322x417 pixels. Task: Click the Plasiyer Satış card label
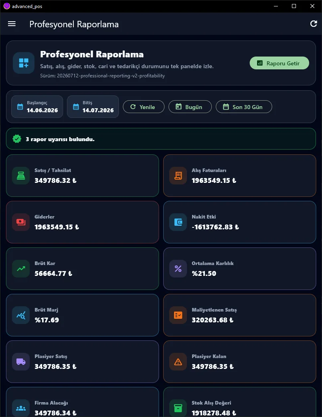coord(51,356)
